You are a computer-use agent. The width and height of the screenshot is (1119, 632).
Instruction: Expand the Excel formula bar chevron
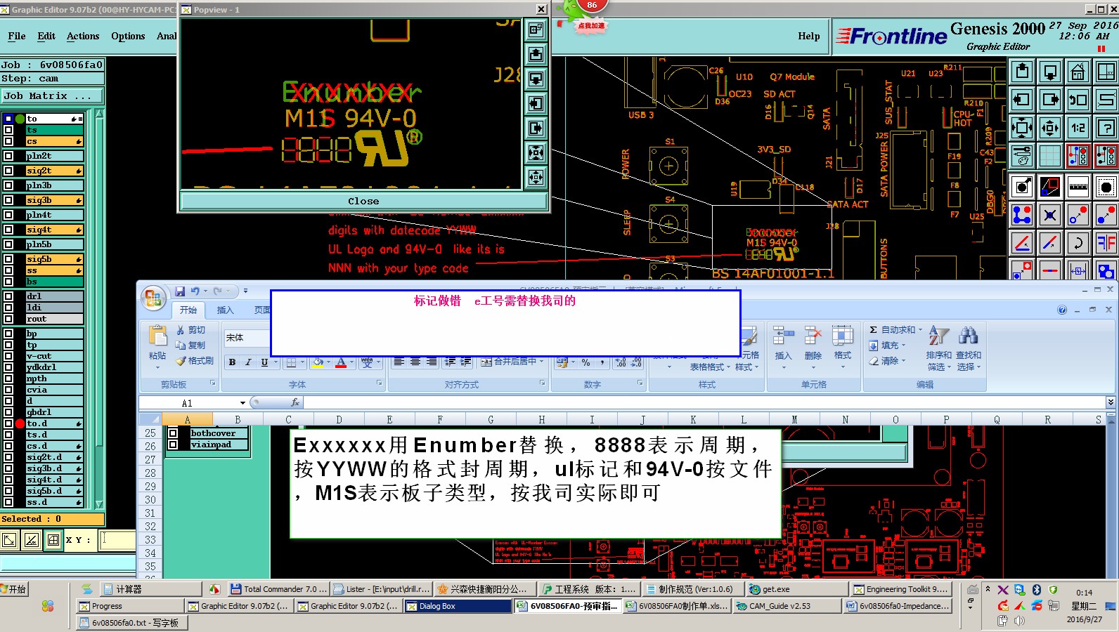(x=1111, y=402)
